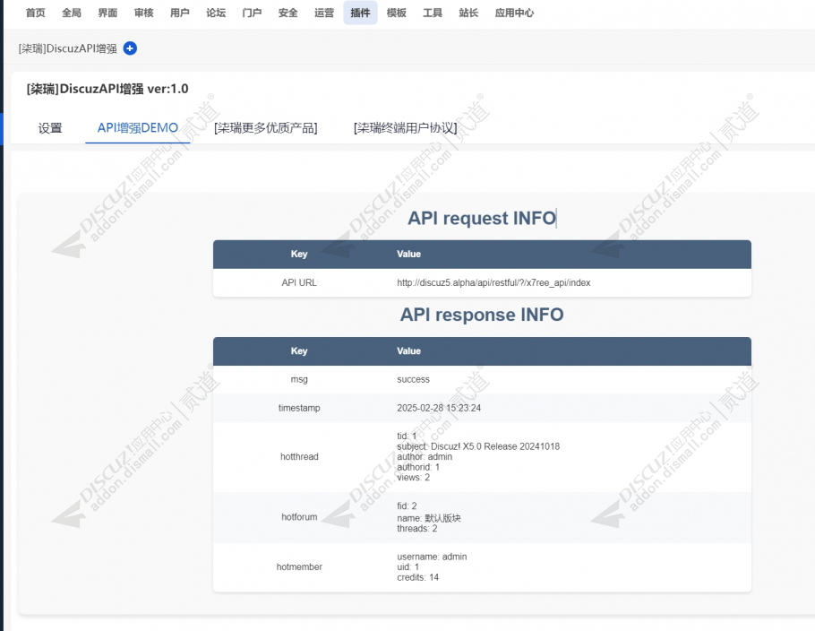This screenshot has width=815, height=631.
Task: Click the timestamp key cell
Action: 299,408
